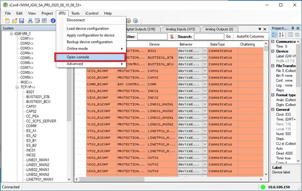Switch to the Digital Outputs (578) tab
302x191 pixels.
(142, 29)
